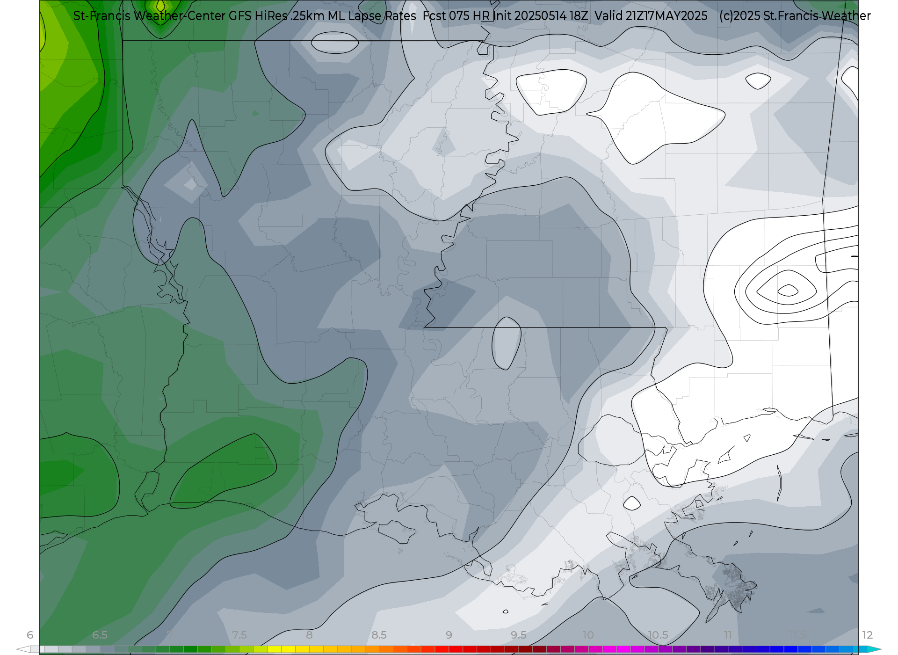898x655 pixels.
Task: Click the '6.5' color scale label
Action: [100, 635]
